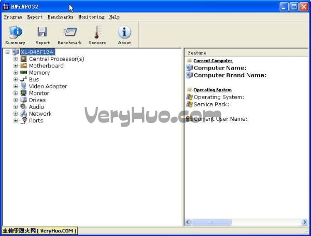Click the folder icon beside Current Computer
The height and width of the screenshot is (236, 311).
coord(189,60)
